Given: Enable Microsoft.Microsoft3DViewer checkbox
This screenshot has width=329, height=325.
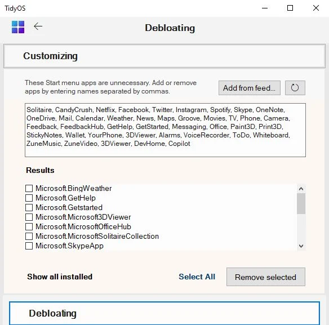Looking at the screenshot, I should tap(29, 217).
